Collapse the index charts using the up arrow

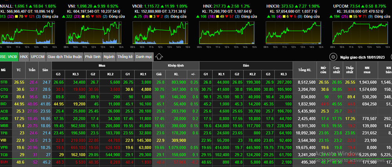coord(159,56)
